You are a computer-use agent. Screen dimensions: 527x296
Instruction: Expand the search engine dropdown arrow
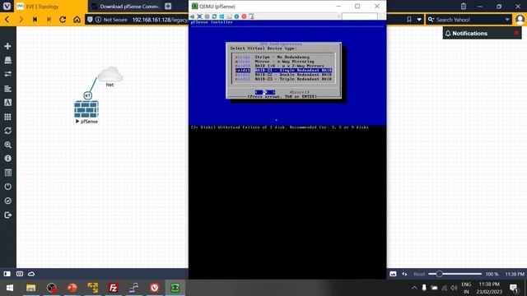[x=507, y=20]
